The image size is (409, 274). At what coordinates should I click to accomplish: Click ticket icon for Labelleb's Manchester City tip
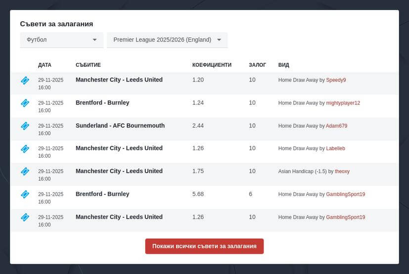tap(25, 148)
